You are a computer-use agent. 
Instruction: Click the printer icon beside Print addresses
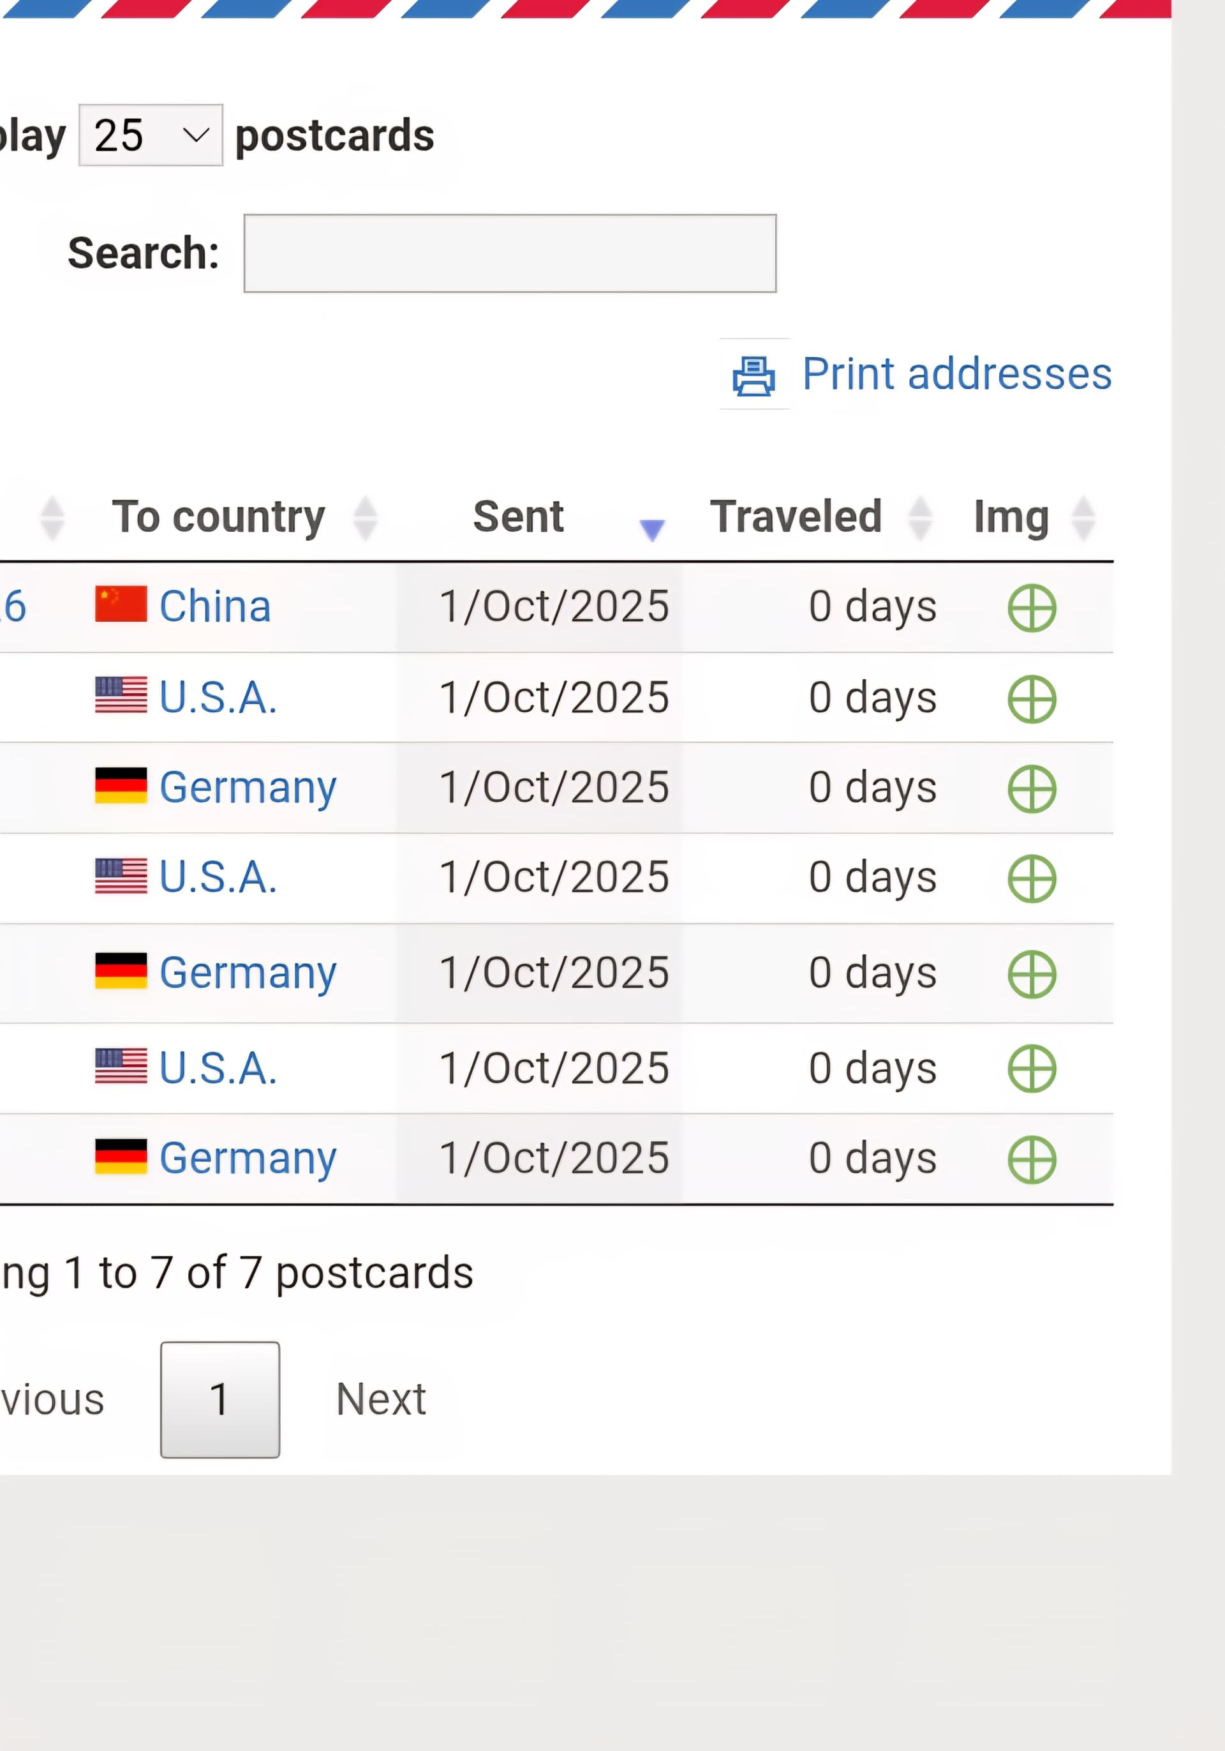pos(753,376)
